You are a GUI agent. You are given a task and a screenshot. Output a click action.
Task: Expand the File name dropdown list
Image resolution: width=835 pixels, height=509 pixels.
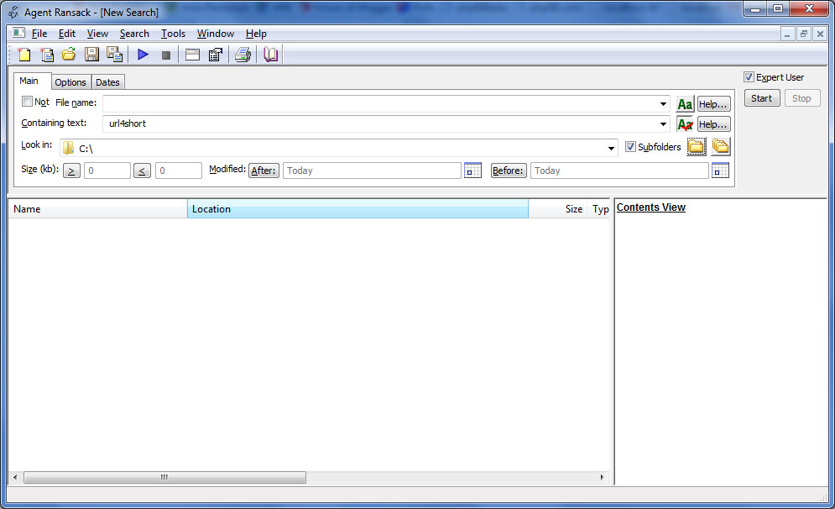[663, 104]
